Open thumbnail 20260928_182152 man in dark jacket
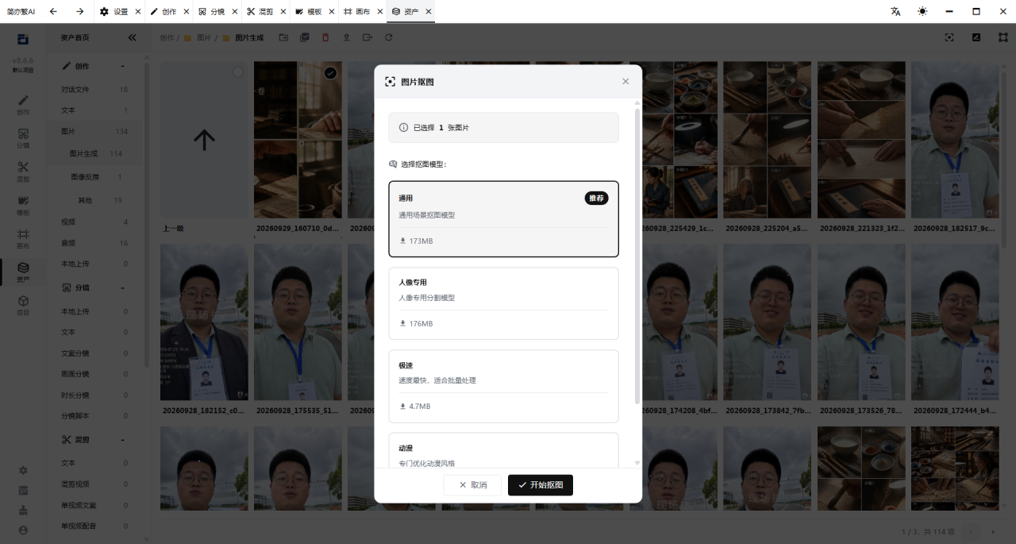Screen dimensions: 1016x544 [204, 322]
